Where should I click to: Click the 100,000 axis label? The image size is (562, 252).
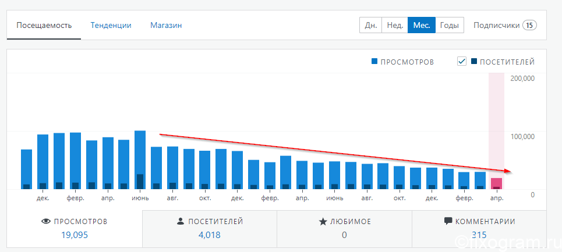522,136
